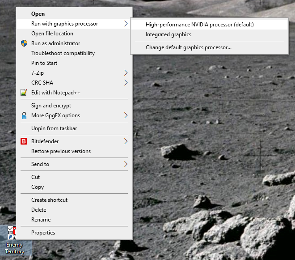Open More GpgEX options
This screenshot has width=295, height=260.
[74, 115]
